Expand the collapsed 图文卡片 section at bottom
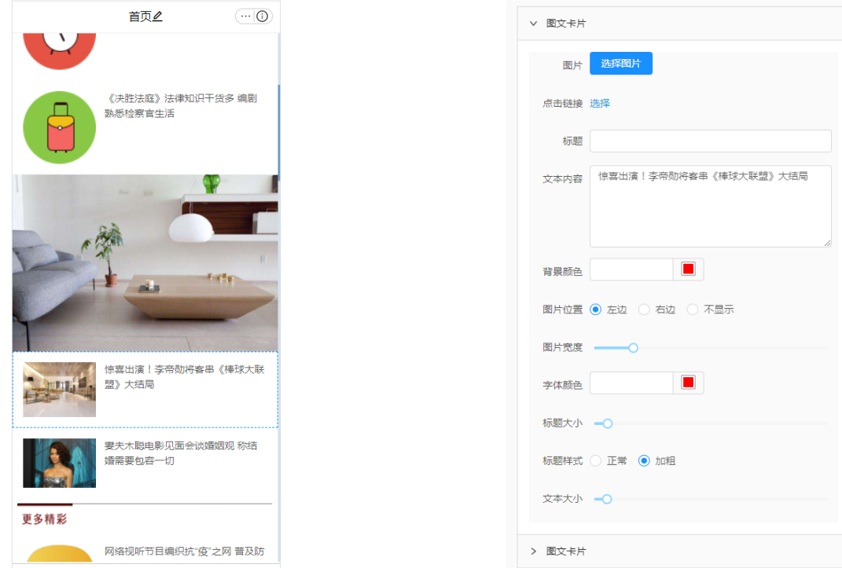842x568 pixels. (533, 551)
